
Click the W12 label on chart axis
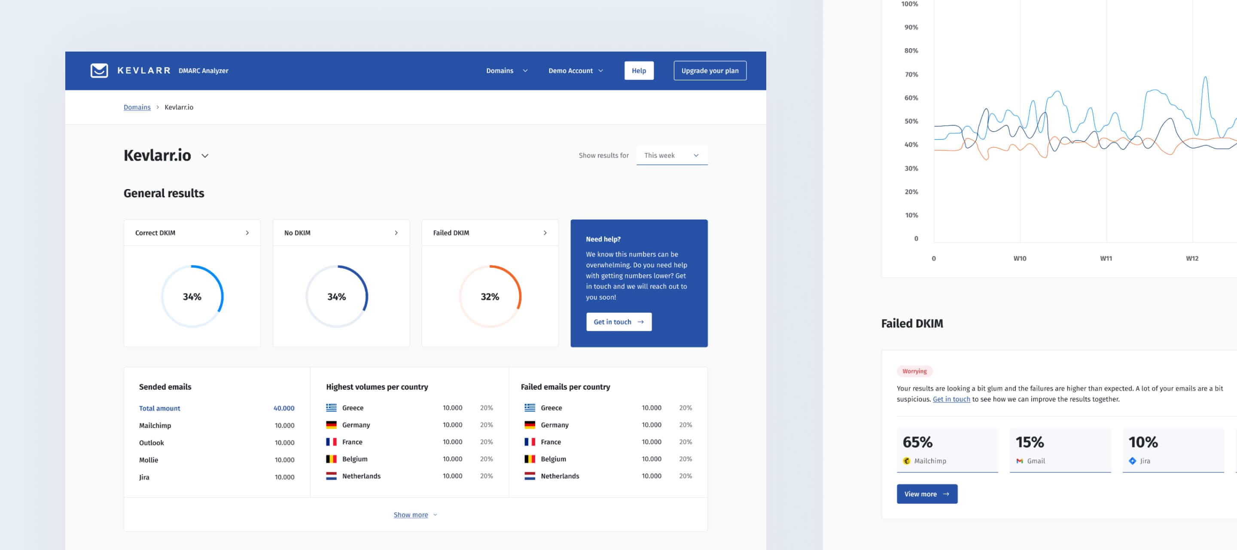(1192, 258)
